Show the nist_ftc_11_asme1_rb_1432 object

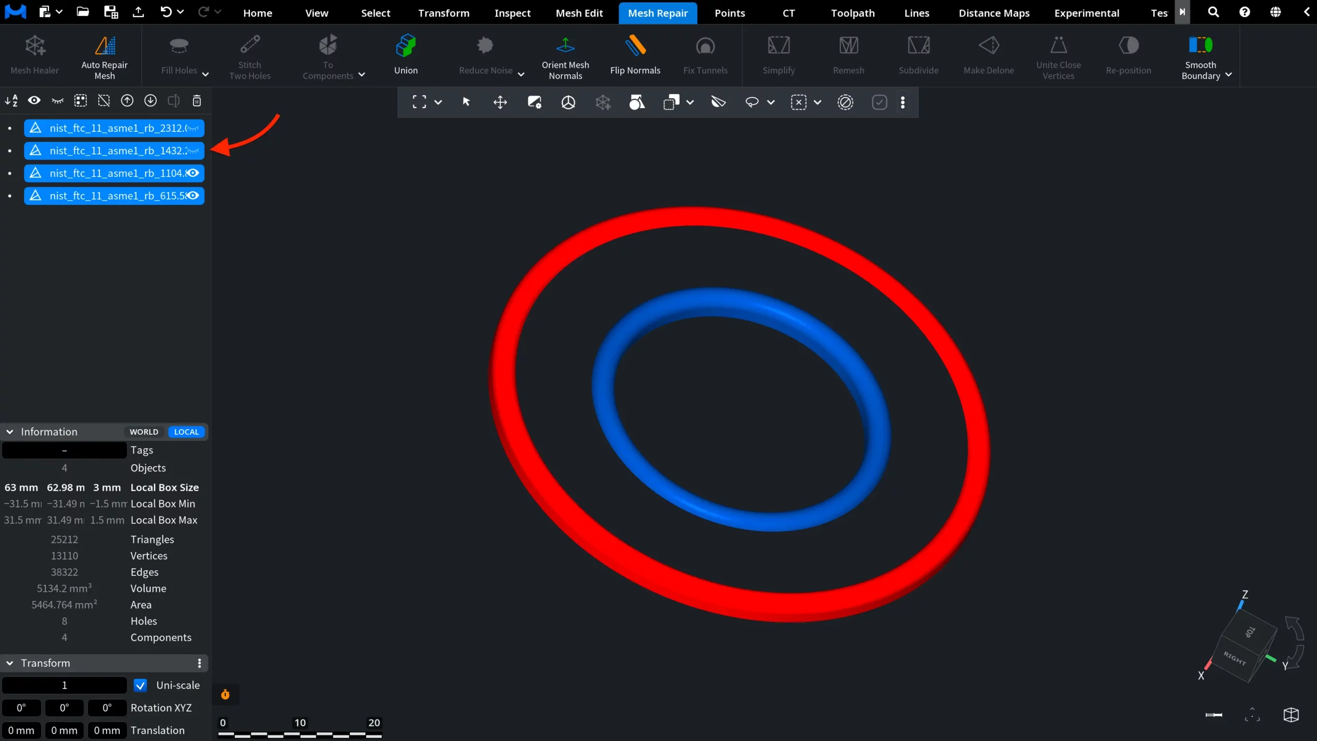pyautogui.click(x=193, y=151)
